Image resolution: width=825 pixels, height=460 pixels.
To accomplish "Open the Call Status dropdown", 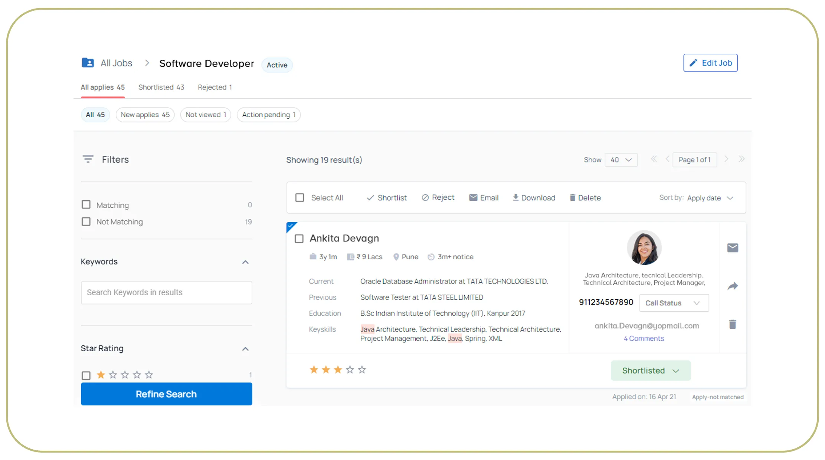I will [x=674, y=303].
